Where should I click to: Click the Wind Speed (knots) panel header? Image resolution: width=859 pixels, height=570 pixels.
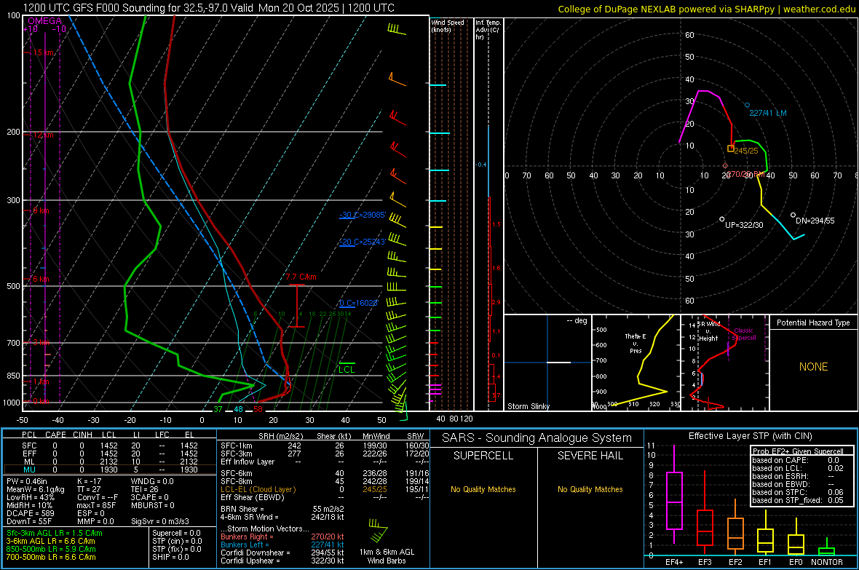(x=448, y=25)
